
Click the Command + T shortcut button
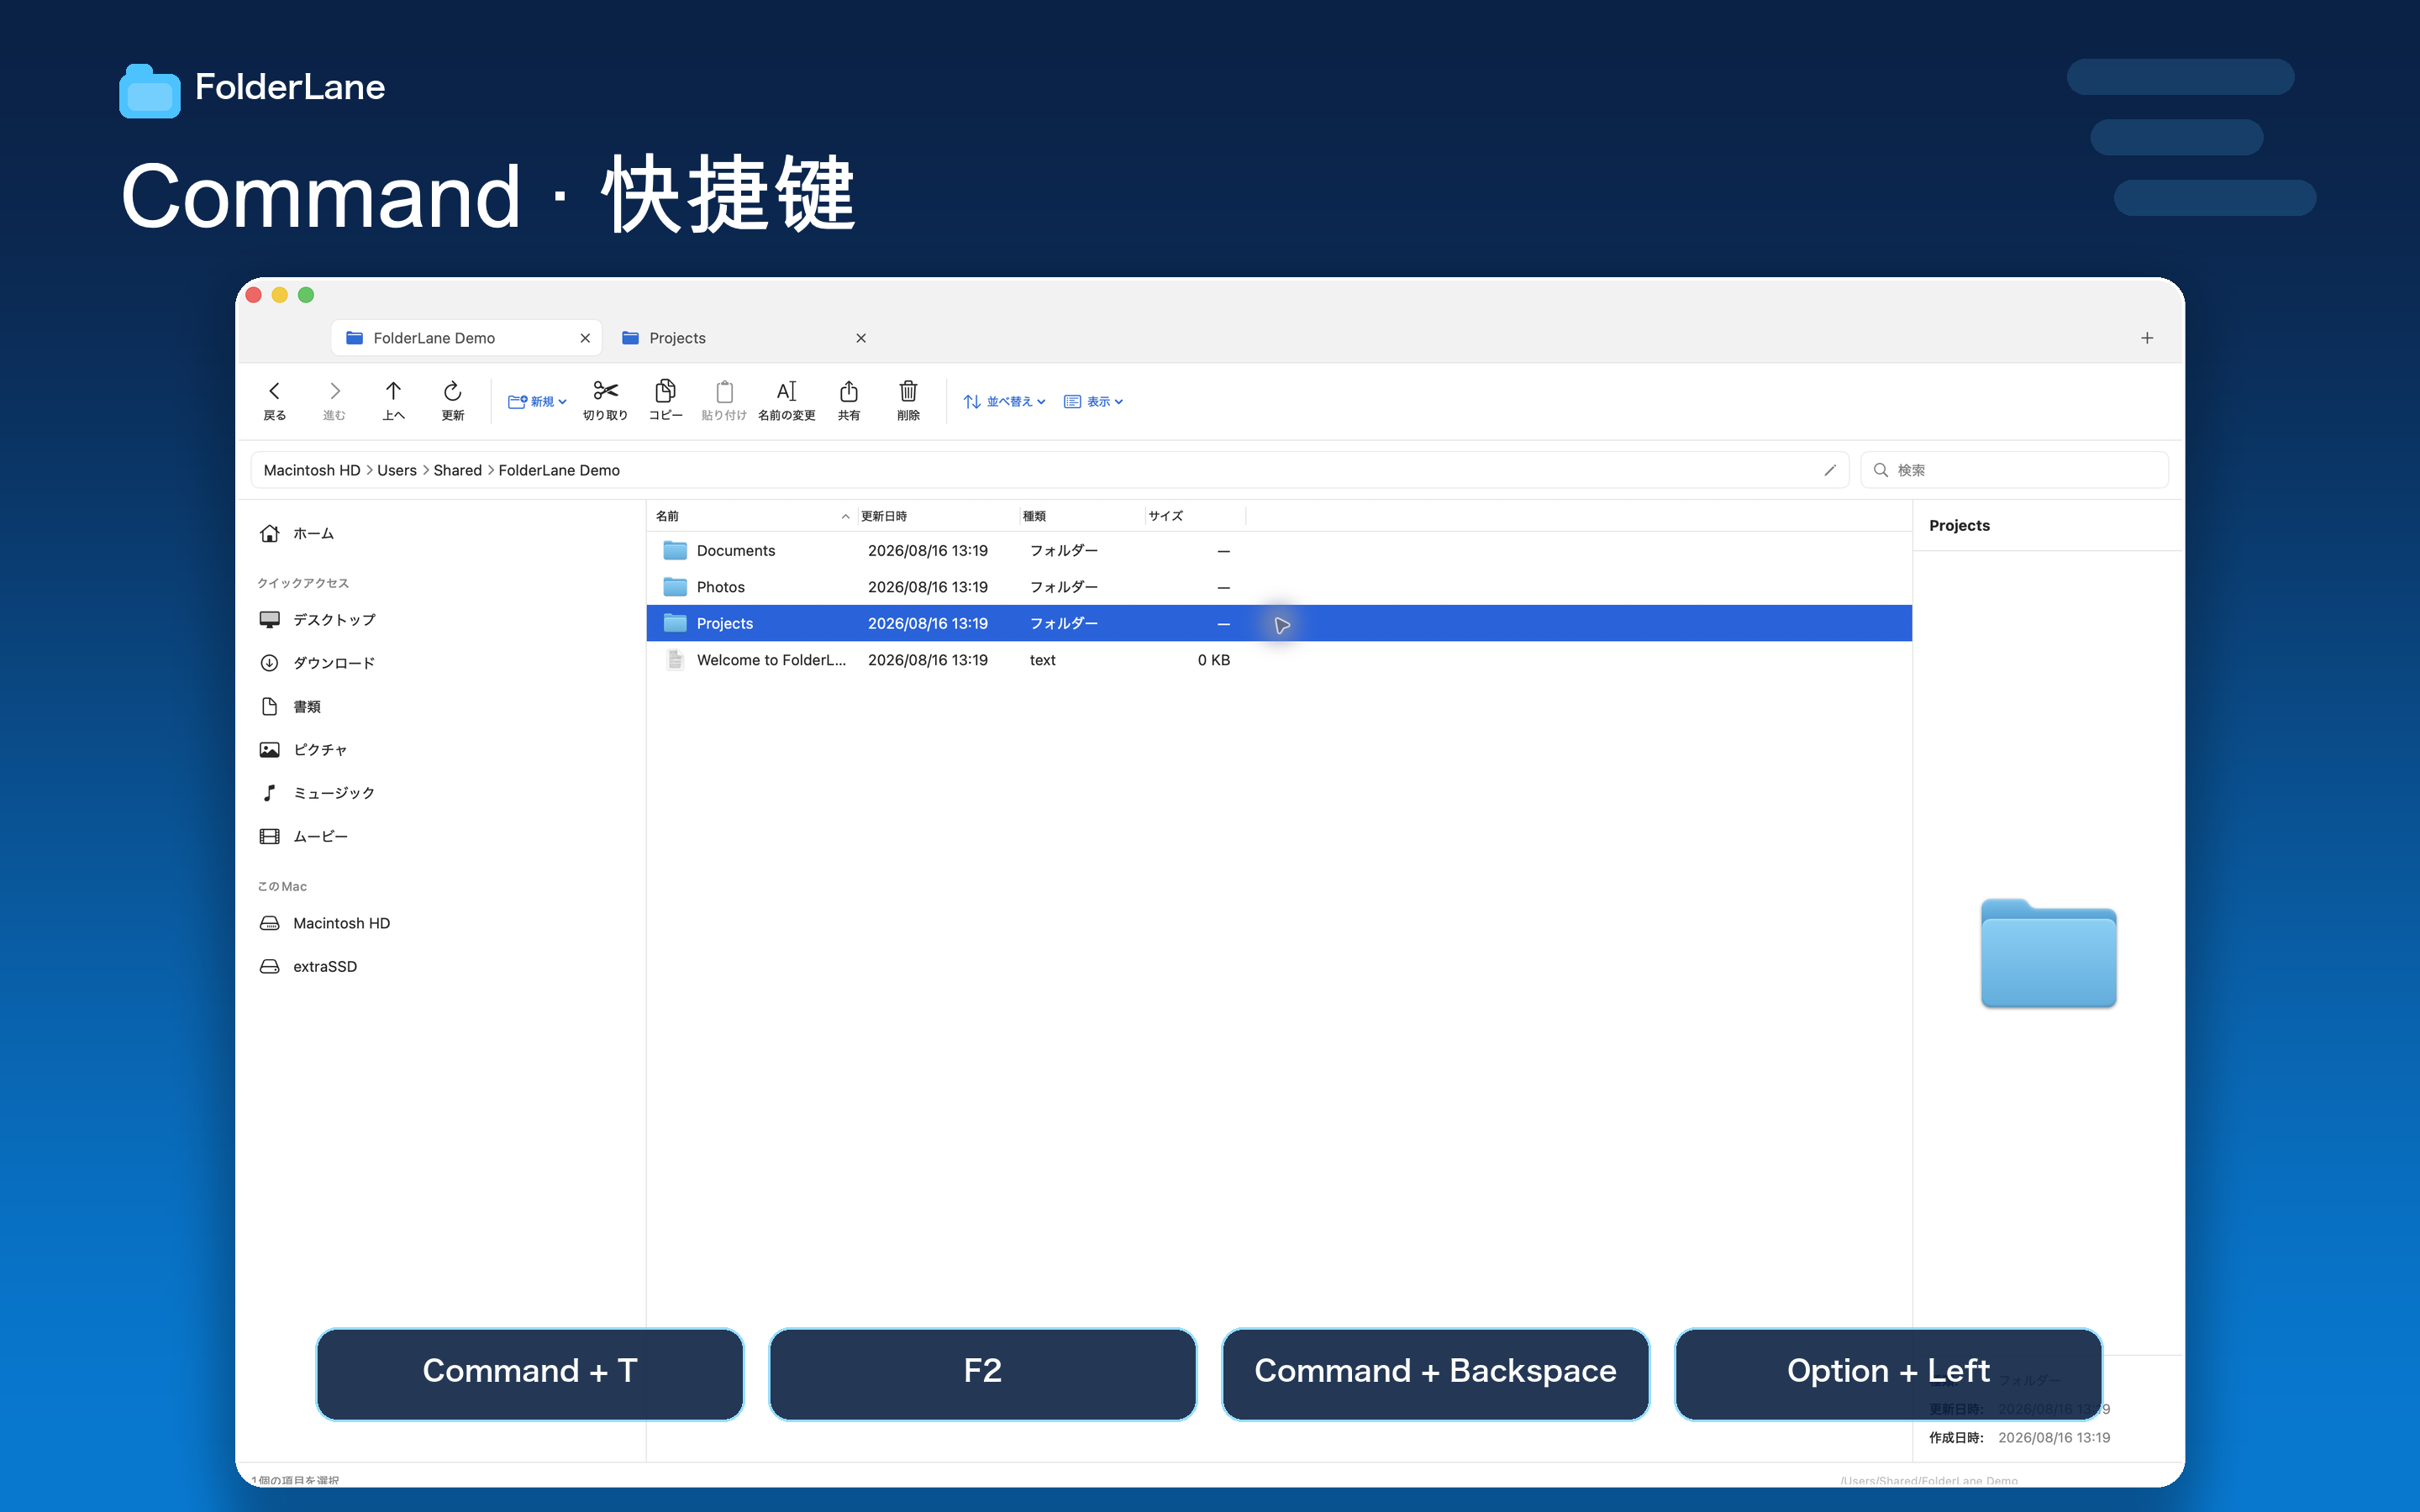(530, 1373)
